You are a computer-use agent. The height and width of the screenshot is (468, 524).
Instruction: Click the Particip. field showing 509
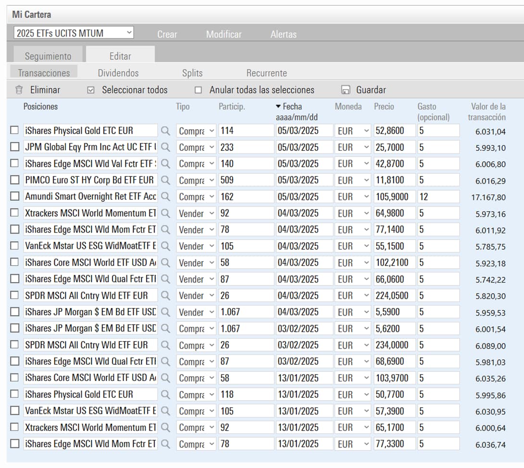(246, 180)
